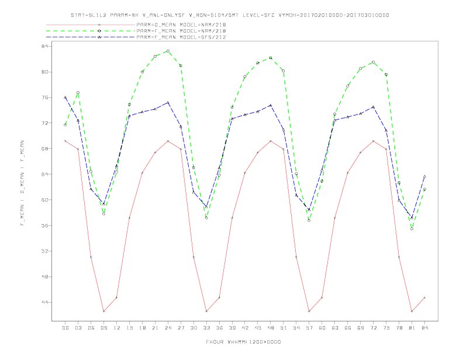
Task: Click x-axis forecast hour label 48
Action: [271, 328]
